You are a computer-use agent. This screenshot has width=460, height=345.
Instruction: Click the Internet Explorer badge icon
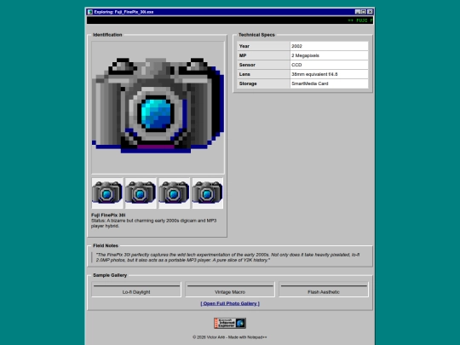(230, 323)
